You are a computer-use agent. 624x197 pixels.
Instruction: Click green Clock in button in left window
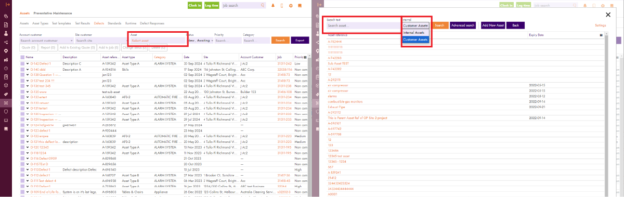click(194, 5)
